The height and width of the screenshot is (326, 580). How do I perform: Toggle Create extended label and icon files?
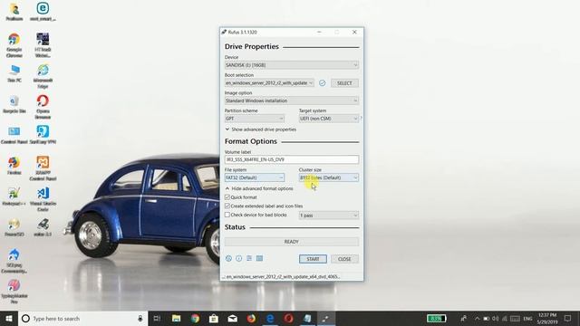(x=227, y=206)
